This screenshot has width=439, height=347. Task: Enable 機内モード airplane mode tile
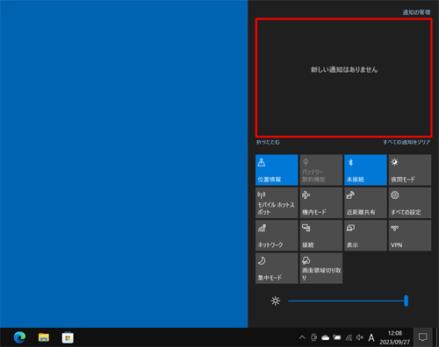(x=321, y=202)
